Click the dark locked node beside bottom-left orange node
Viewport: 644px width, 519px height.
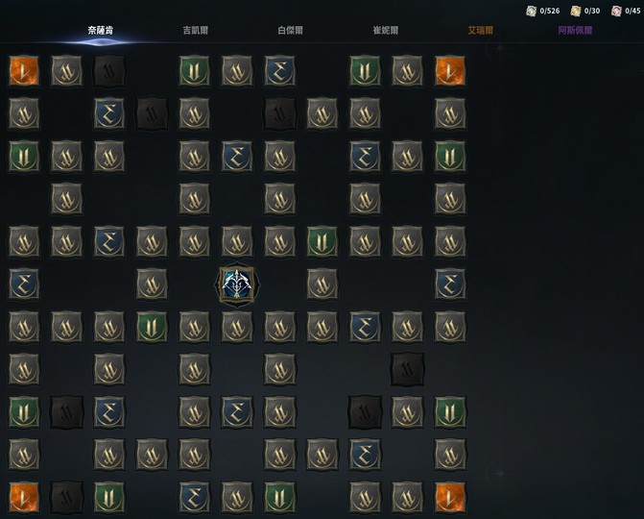66,497
